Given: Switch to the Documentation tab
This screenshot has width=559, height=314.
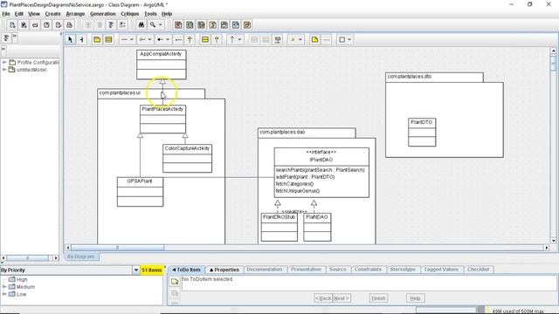Looking at the screenshot, I should [264, 270].
